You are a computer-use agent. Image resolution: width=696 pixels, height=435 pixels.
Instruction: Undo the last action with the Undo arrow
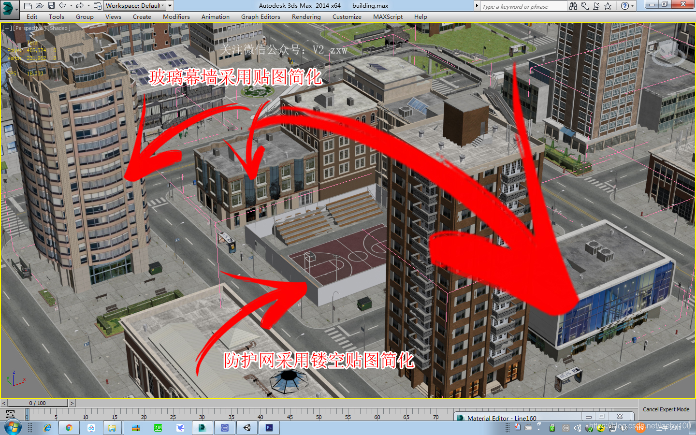coord(63,6)
